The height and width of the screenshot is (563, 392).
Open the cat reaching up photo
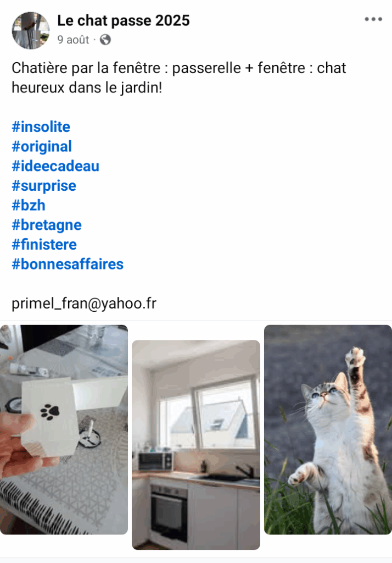coord(328,429)
